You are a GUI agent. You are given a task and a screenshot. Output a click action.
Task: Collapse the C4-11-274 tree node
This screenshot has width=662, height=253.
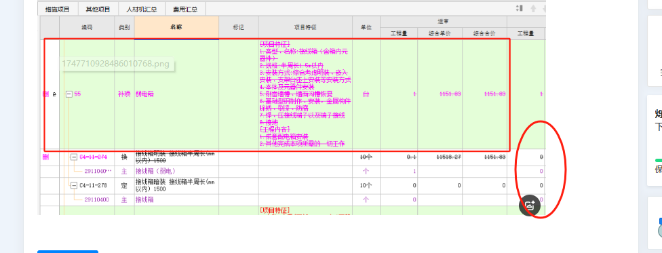pyautogui.click(x=74, y=157)
